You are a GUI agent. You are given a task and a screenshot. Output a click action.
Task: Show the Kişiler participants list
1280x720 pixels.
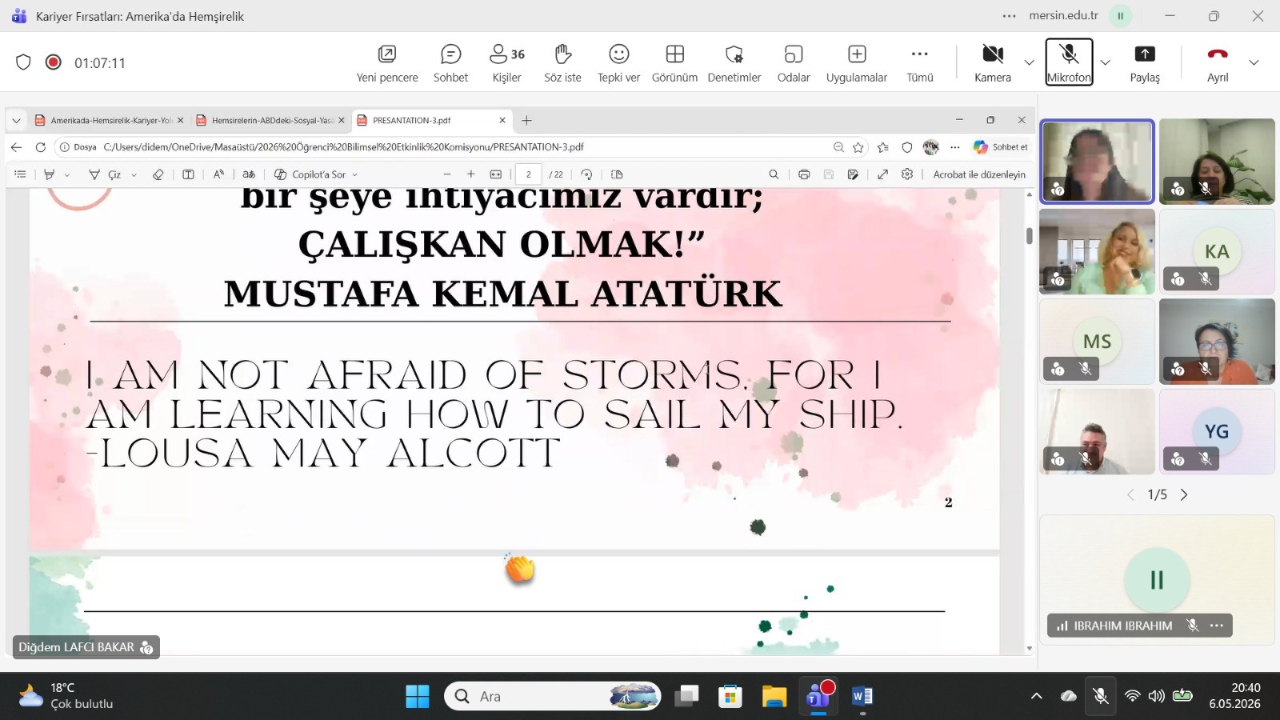click(x=506, y=63)
